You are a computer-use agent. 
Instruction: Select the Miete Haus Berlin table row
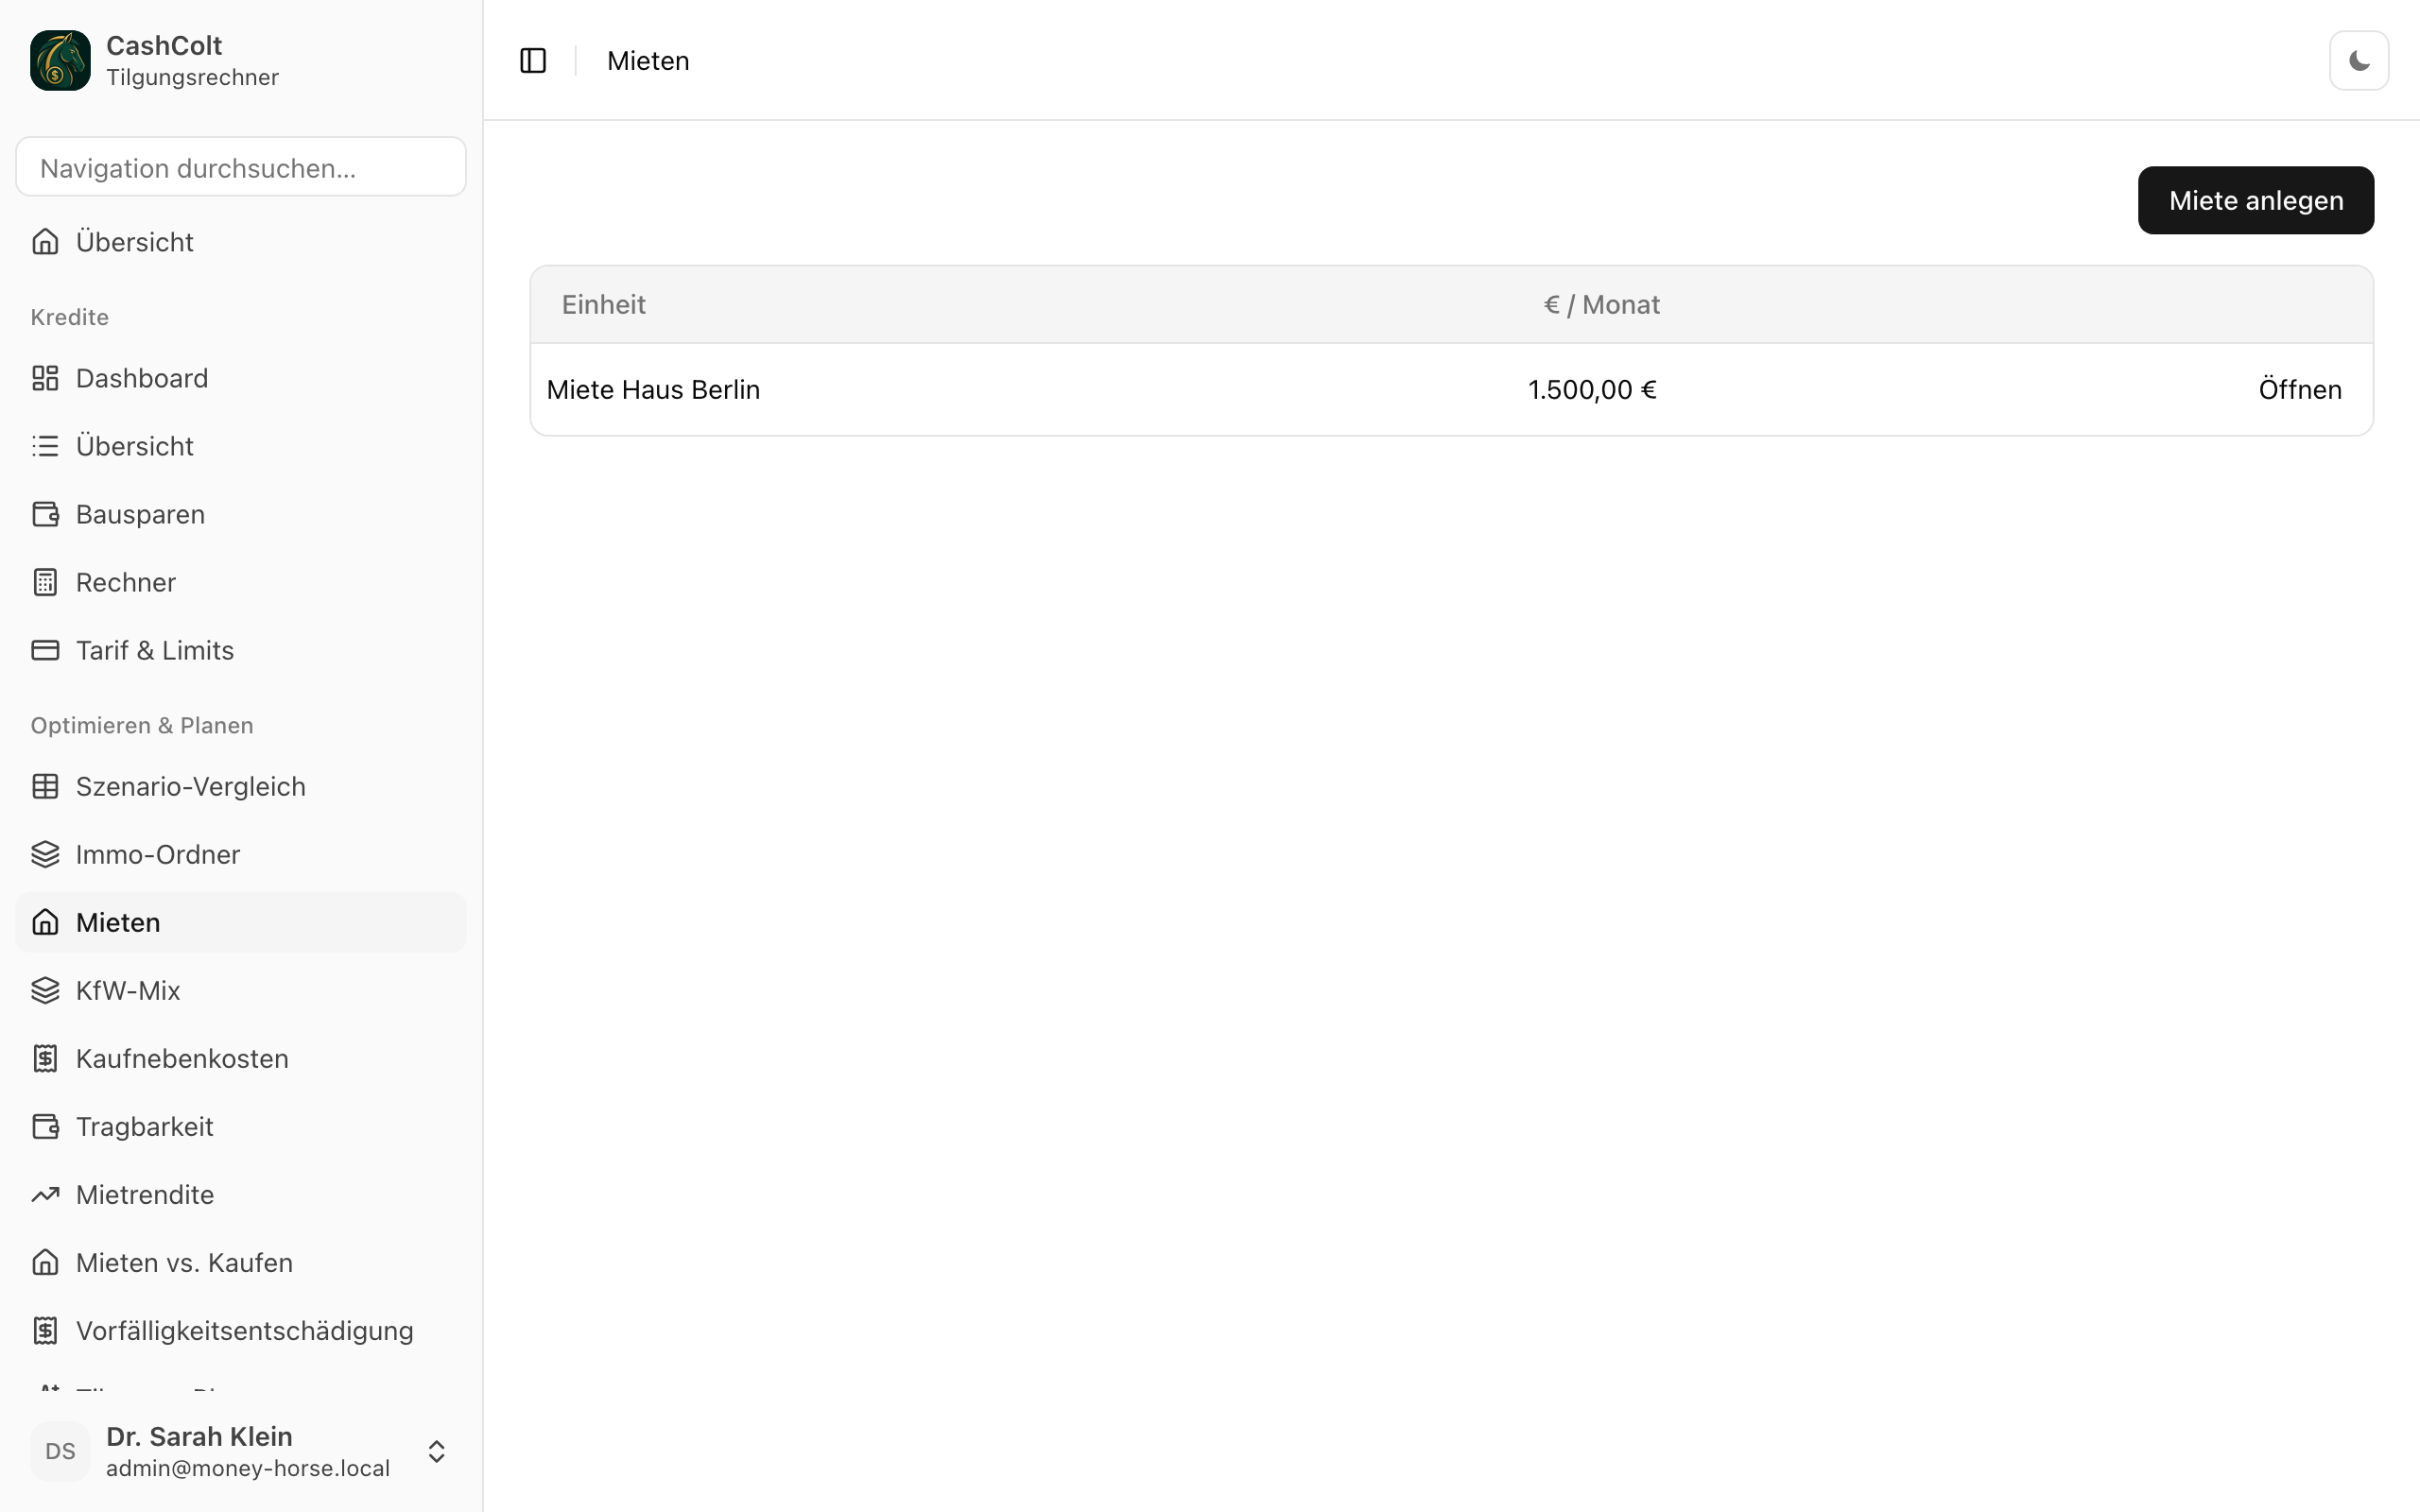(1451, 390)
